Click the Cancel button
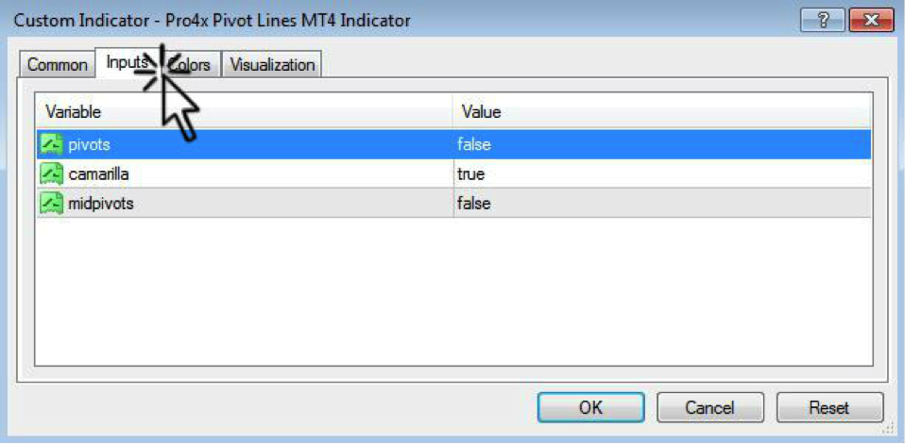Screen dimensions: 905x444 [x=709, y=408]
